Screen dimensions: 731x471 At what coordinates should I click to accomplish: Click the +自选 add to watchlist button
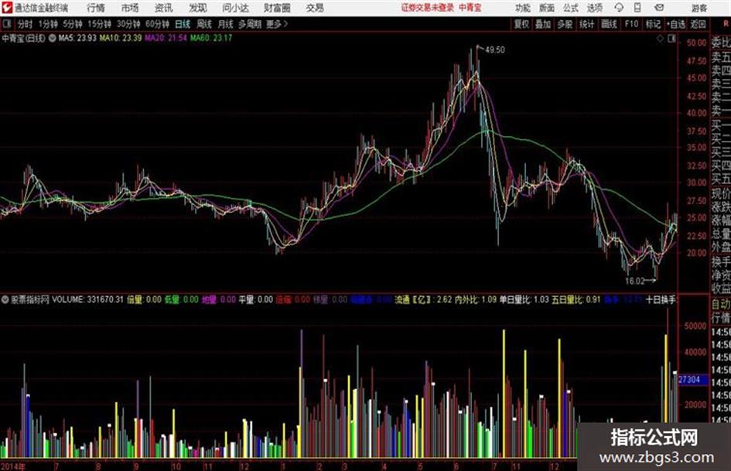(675, 24)
